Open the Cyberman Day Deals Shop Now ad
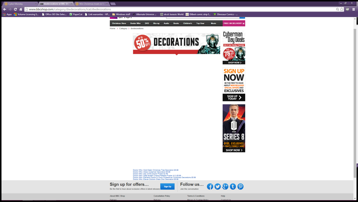 coord(234,47)
